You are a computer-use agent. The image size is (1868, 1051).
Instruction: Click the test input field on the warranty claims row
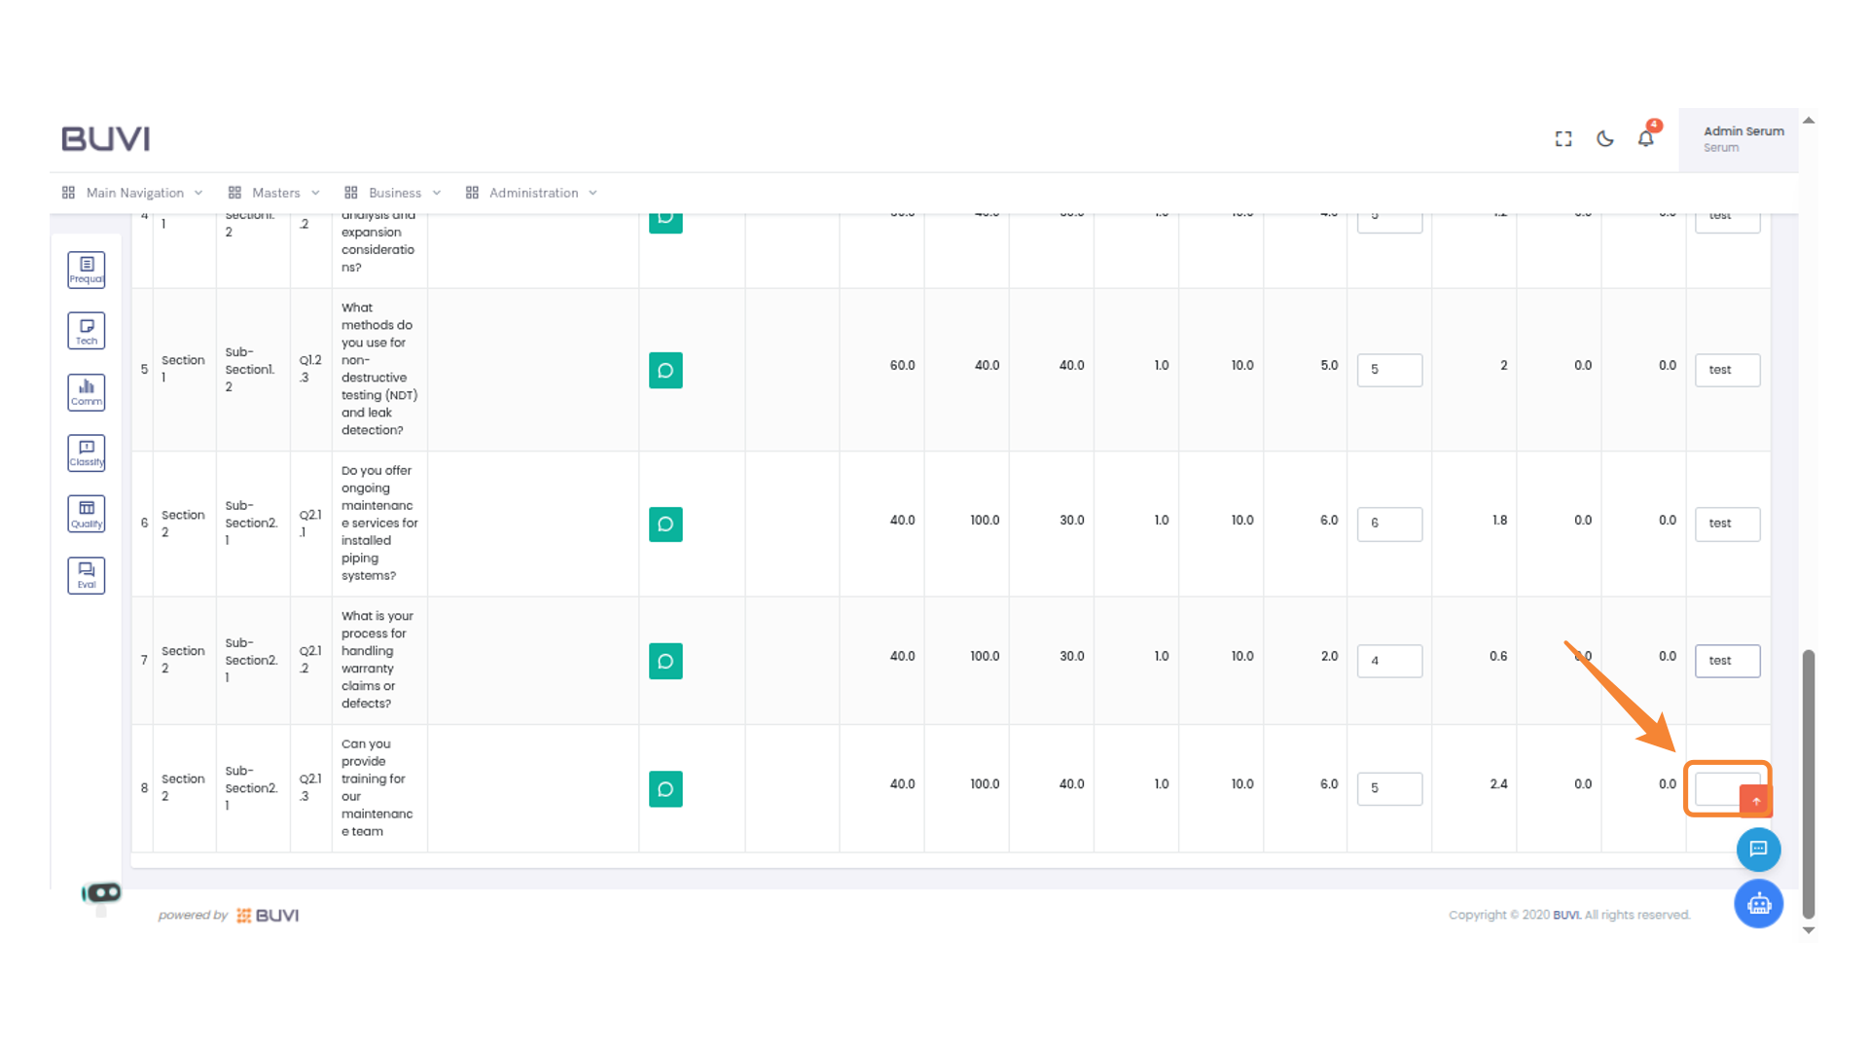1727,661
